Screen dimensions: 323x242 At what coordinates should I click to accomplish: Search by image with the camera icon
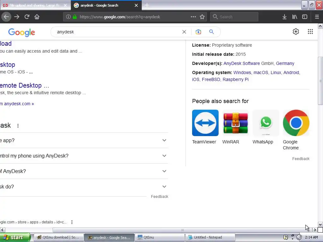tap(198, 32)
